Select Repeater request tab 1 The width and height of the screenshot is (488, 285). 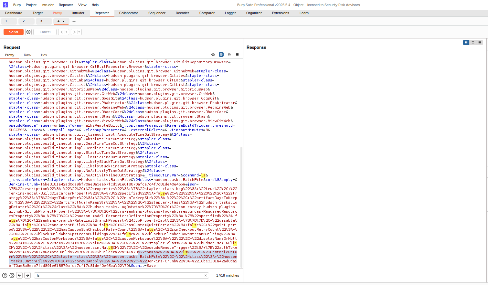9,21
